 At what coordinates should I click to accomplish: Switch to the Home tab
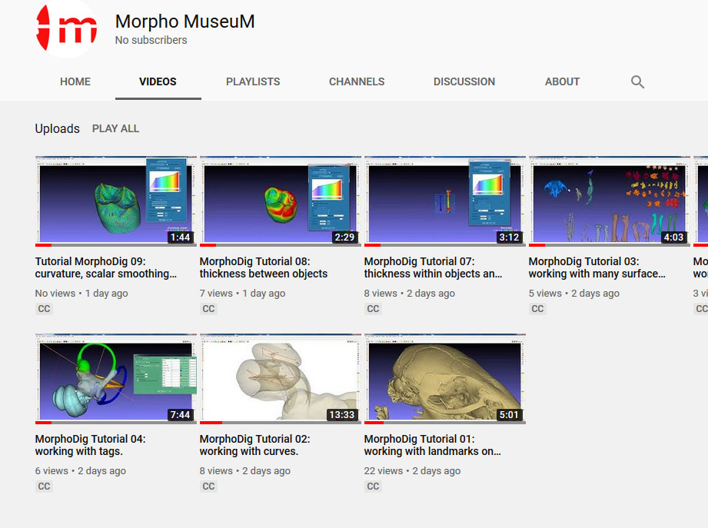click(75, 82)
